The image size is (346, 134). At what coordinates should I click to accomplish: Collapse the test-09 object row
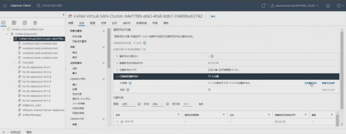pos(117,121)
